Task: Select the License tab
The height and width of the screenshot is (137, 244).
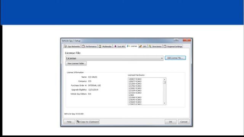Action: pos(132,46)
